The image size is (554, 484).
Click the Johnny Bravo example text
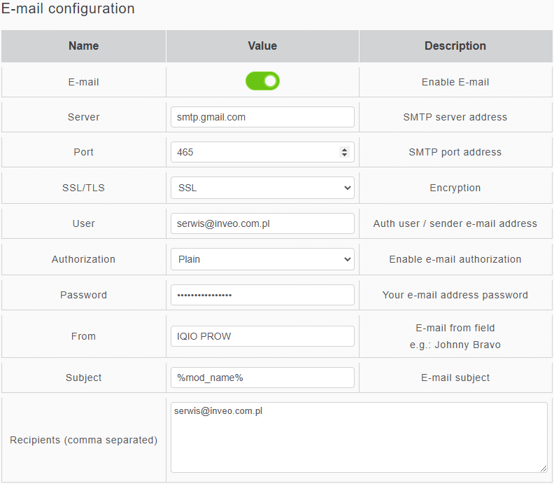(455, 345)
